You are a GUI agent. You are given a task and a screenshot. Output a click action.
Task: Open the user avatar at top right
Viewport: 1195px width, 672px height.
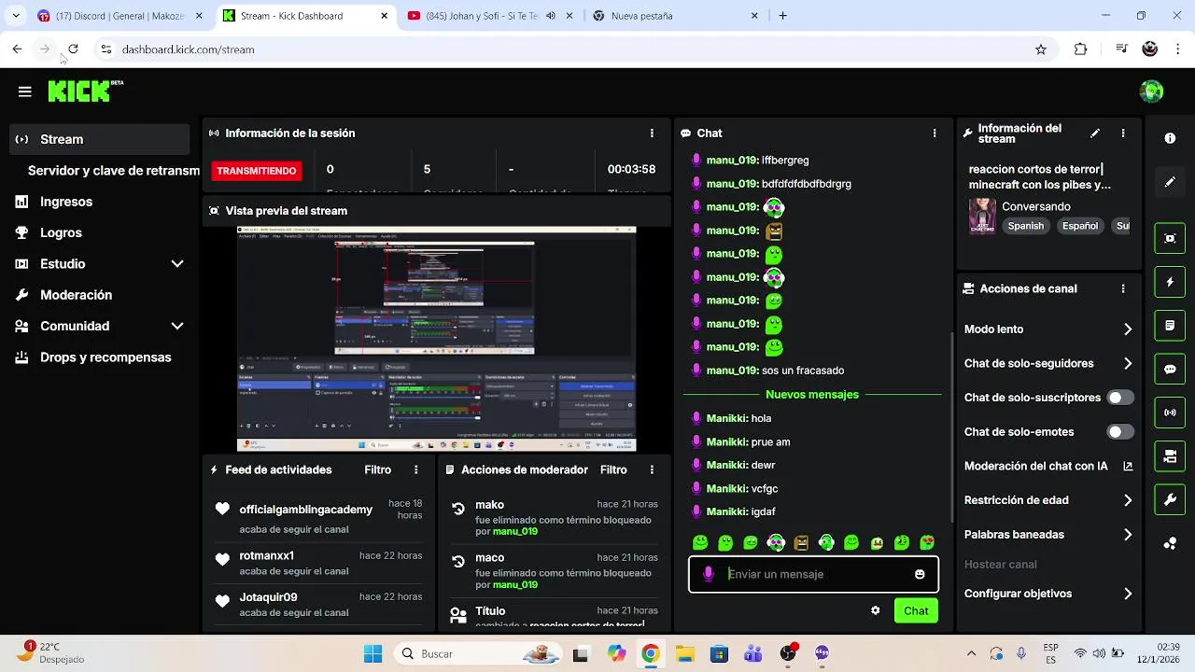coord(1151,91)
